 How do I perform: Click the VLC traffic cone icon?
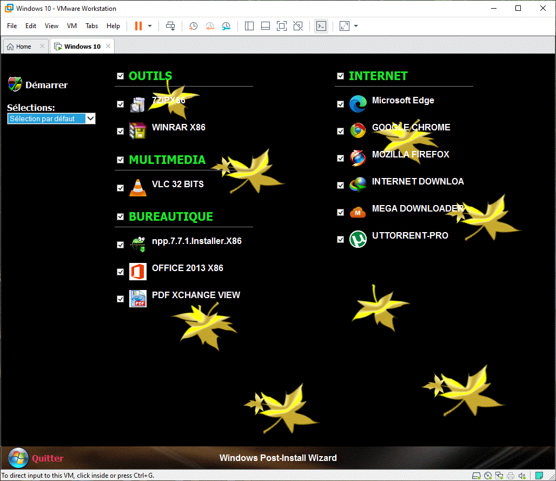point(137,188)
